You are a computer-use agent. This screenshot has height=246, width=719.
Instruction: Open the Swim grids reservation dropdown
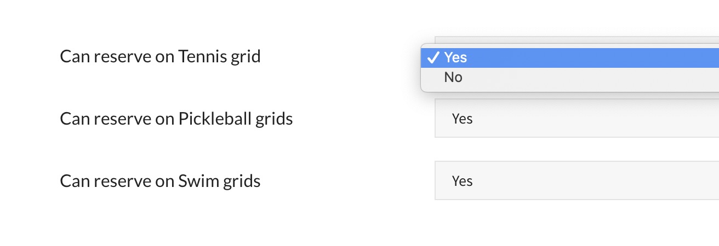[x=577, y=181]
